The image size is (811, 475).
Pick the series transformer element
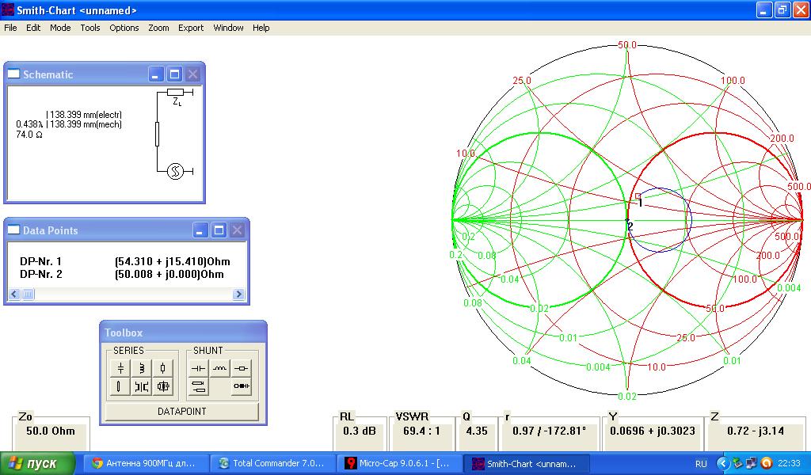pos(142,387)
